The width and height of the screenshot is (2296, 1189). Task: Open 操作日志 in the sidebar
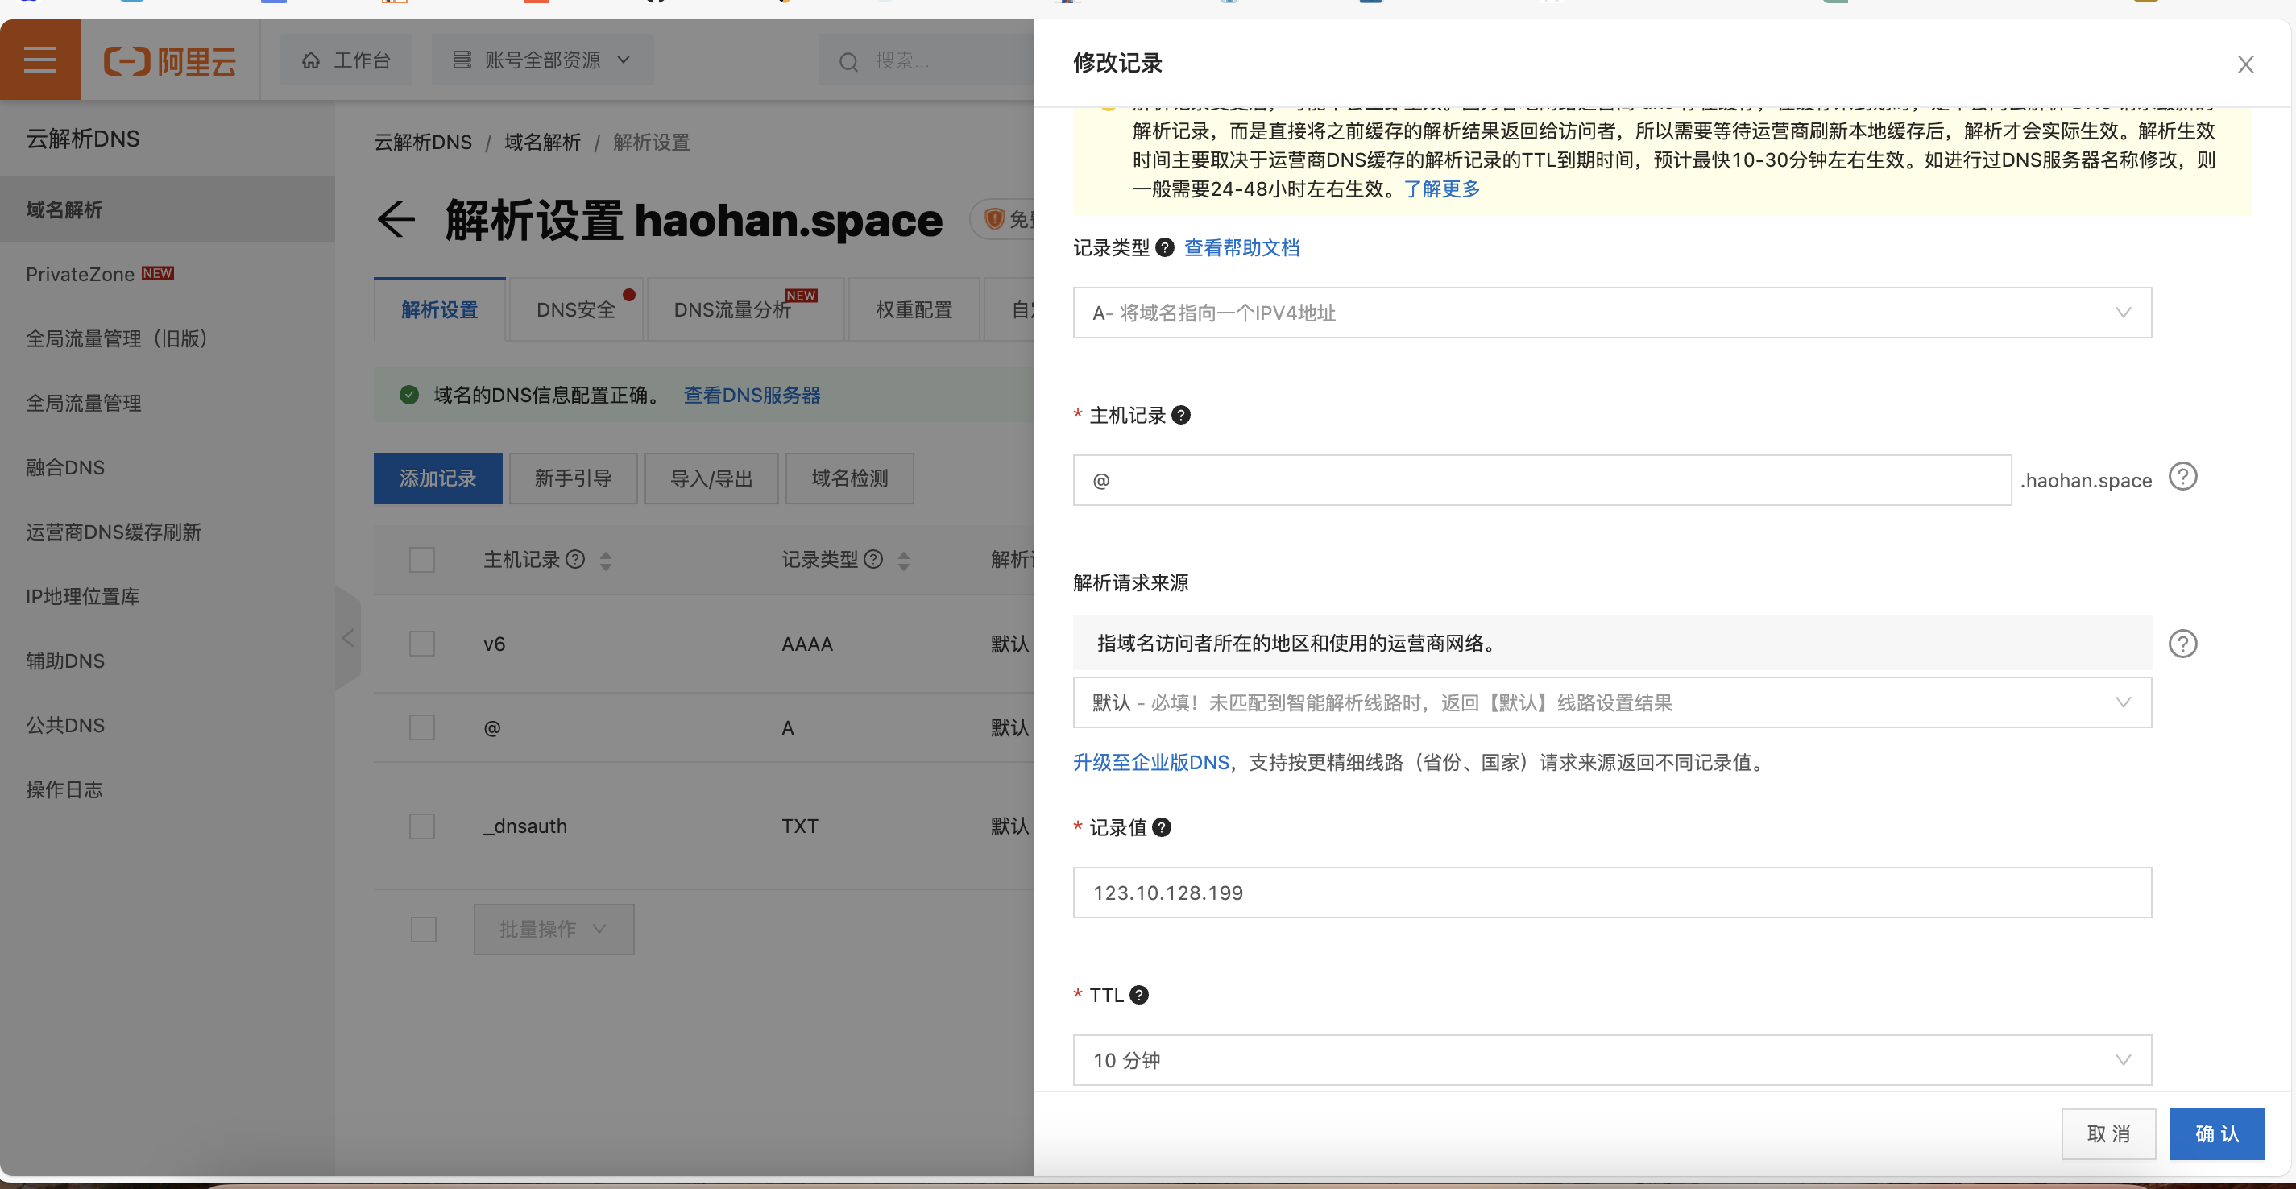[x=64, y=789]
